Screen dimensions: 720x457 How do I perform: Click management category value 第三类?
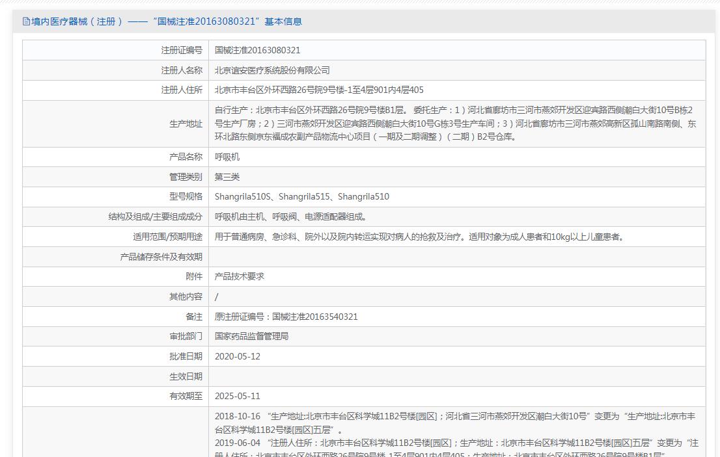[227, 177]
